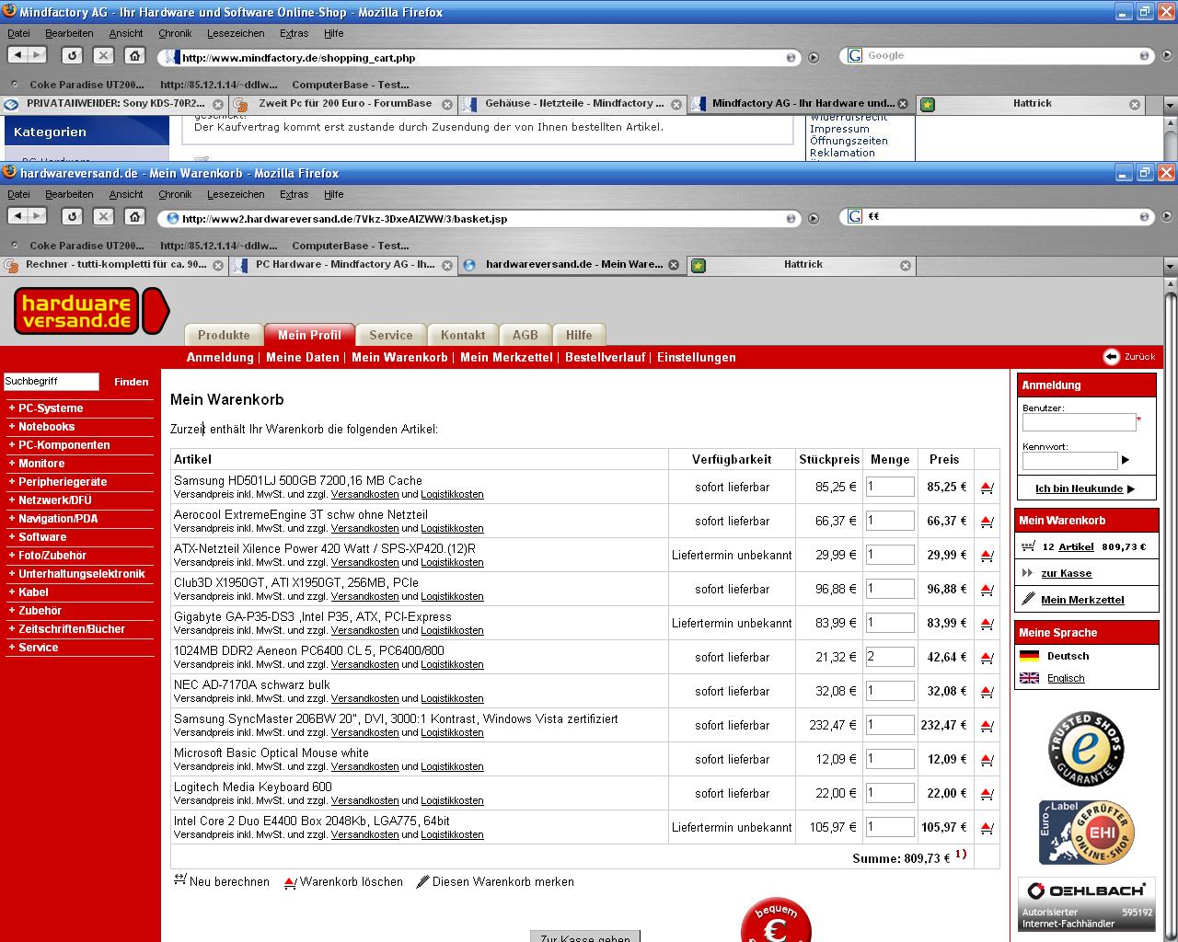Click Zurück arrow icon in red bar
This screenshot has height=942, width=1178.
(x=1112, y=357)
